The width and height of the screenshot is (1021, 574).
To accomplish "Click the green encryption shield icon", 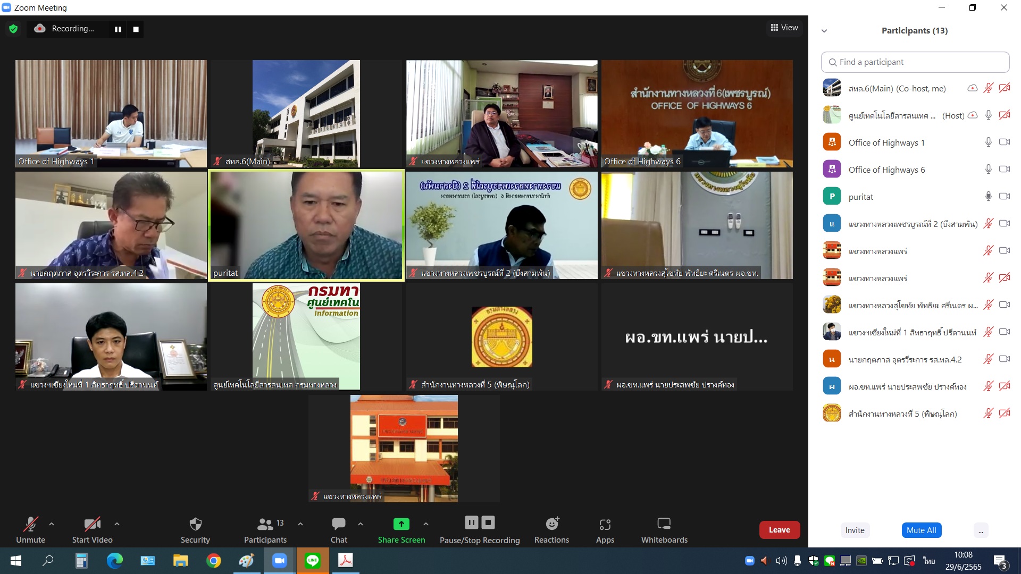I will click(13, 29).
